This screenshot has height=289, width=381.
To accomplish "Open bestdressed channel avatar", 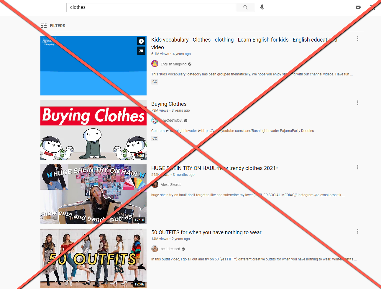I will point(155,249).
